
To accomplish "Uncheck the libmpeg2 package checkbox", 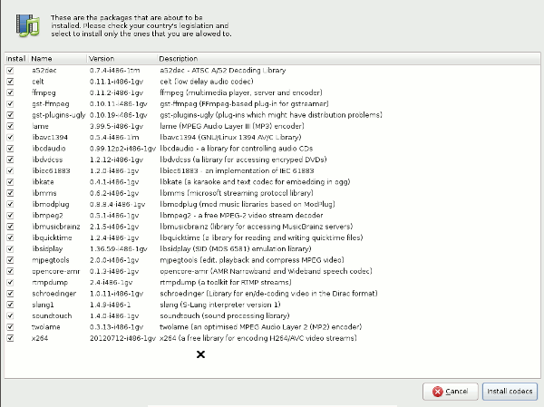I will (10, 216).
